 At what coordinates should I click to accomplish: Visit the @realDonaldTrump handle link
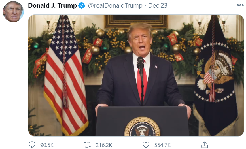(x=115, y=5)
